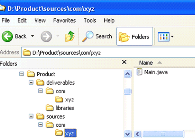Close the Folders pane with X
This screenshot has width=195, height=138.
pyautogui.click(x=124, y=62)
